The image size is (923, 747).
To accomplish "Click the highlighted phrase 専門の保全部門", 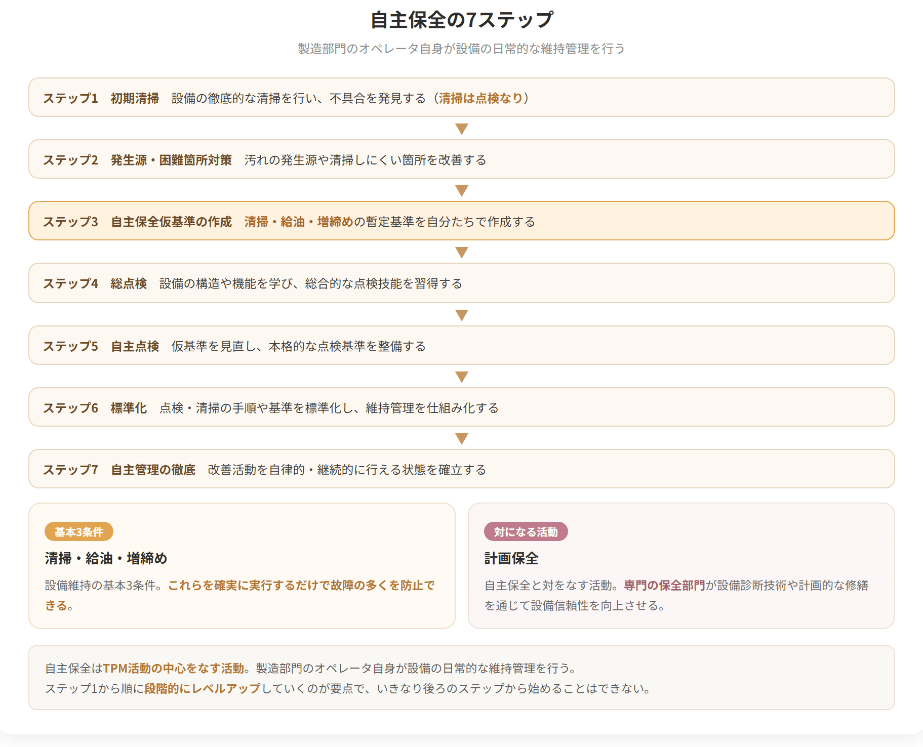I will 664,586.
